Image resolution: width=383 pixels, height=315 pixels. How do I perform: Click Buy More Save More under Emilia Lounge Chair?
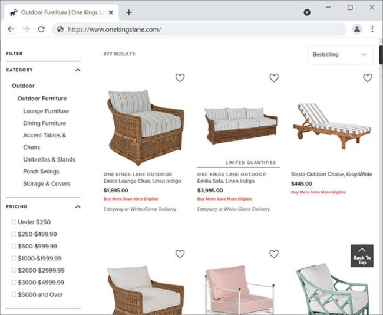131,199
